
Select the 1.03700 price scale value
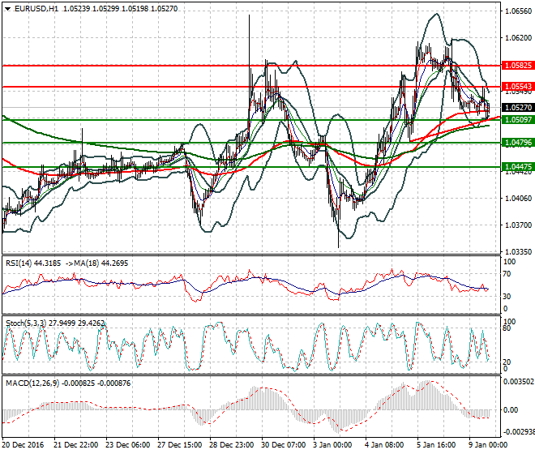point(518,225)
